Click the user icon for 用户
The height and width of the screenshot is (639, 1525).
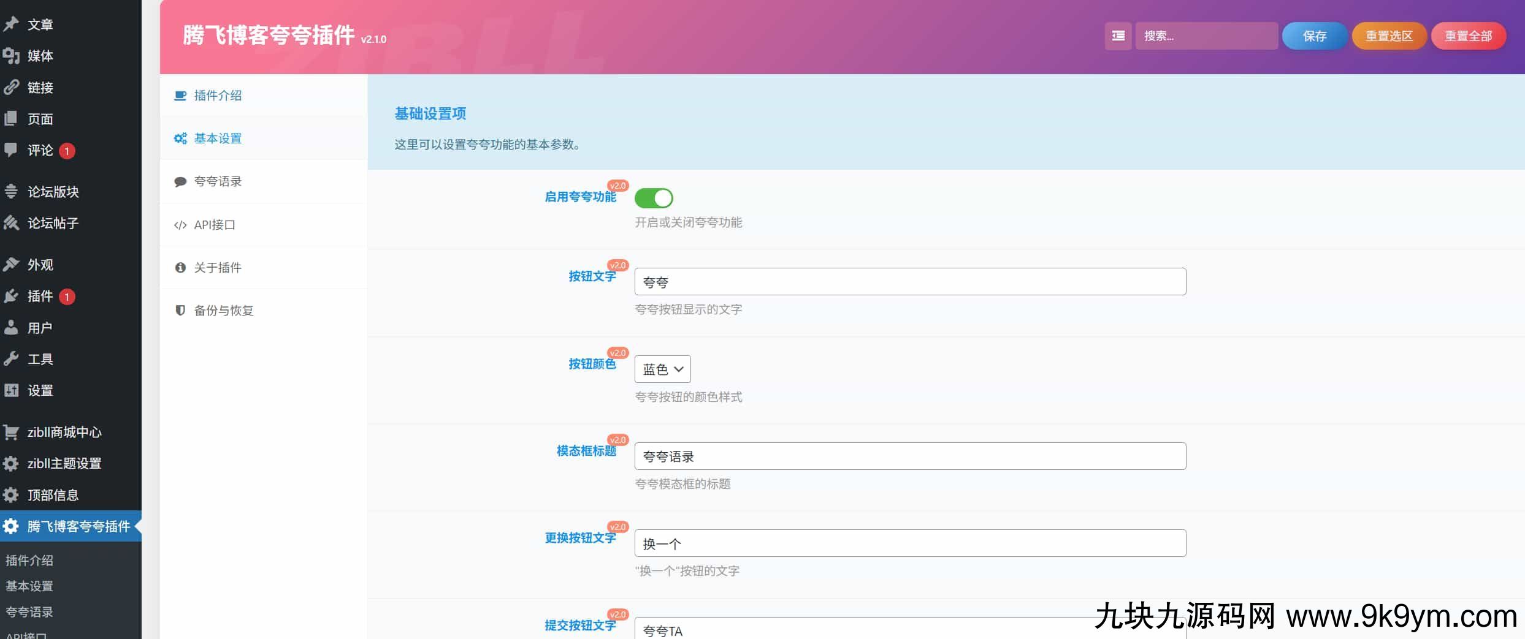pos(11,328)
